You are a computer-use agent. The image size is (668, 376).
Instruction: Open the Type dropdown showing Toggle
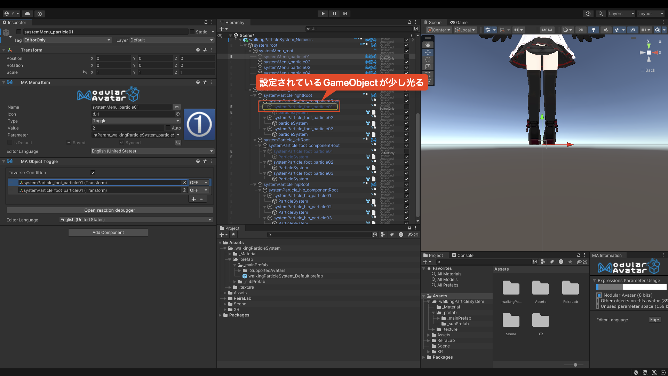(136, 121)
